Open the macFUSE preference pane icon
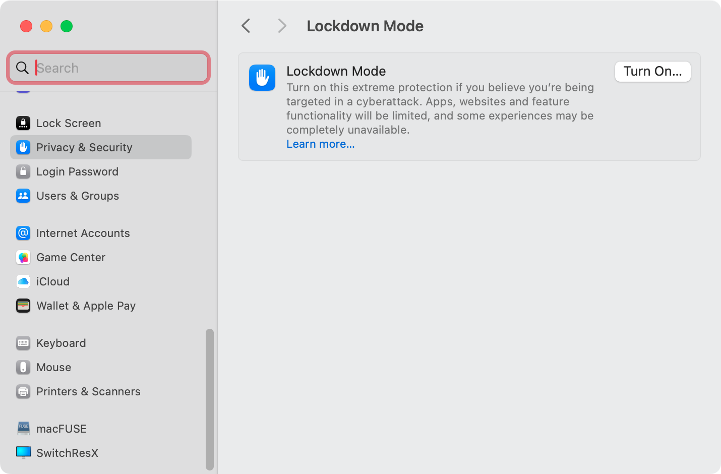The image size is (721, 474). pyautogui.click(x=23, y=428)
